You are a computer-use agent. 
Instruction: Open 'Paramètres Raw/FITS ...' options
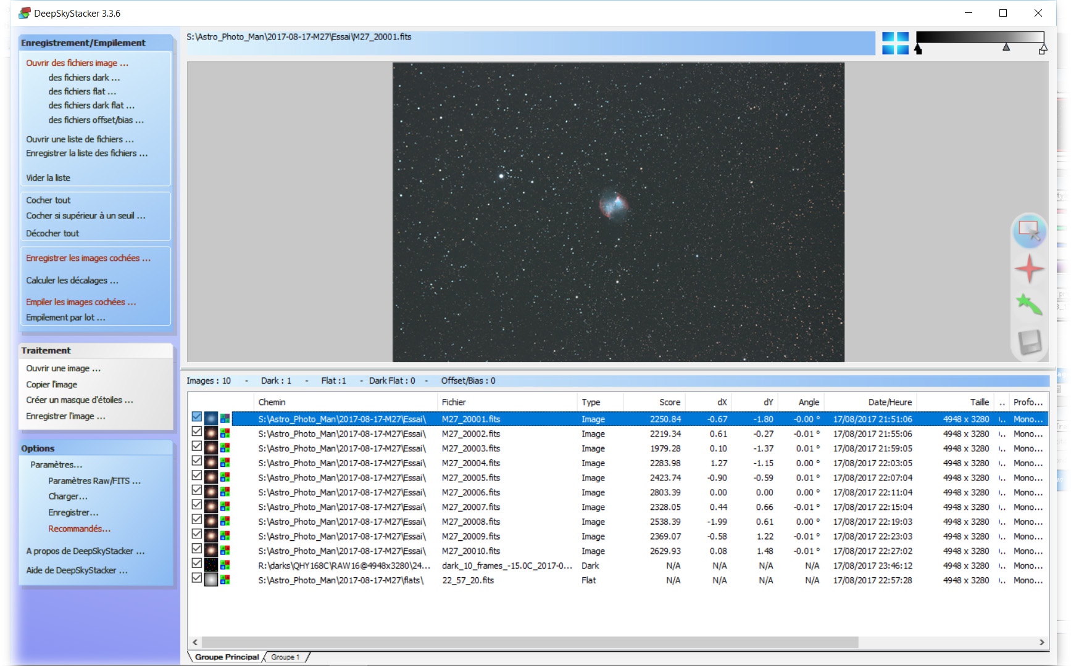(94, 481)
